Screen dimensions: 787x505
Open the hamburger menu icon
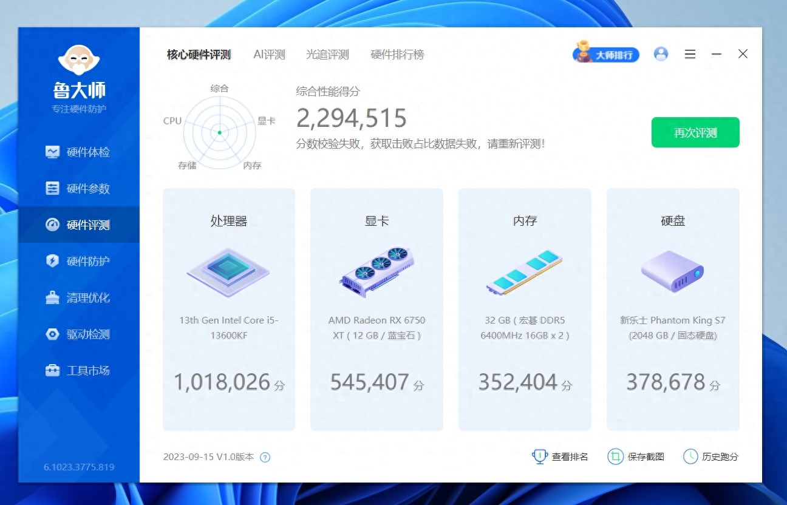coord(690,54)
